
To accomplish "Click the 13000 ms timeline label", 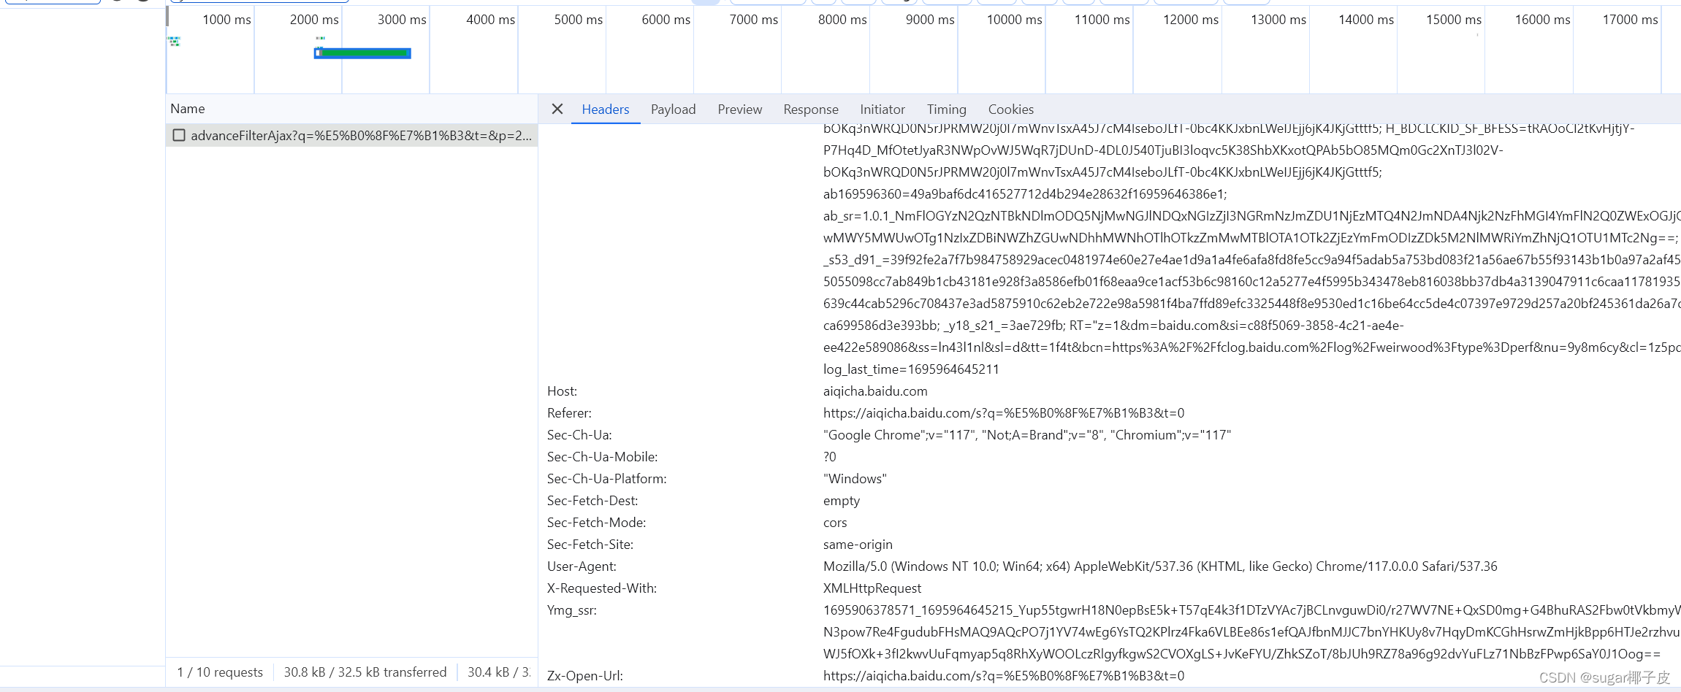I will pyautogui.click(x=1278, y=20).
